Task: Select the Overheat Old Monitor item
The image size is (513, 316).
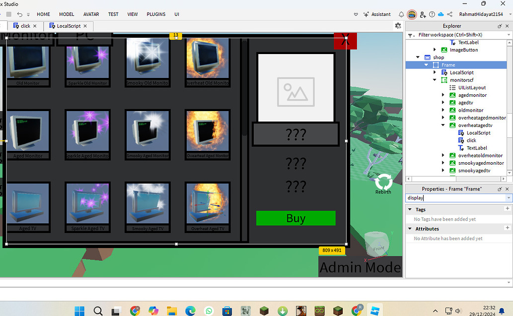Action: (208, 62)
